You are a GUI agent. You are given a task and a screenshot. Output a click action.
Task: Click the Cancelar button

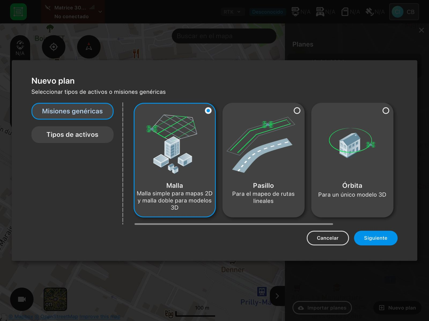pos(328,238)
